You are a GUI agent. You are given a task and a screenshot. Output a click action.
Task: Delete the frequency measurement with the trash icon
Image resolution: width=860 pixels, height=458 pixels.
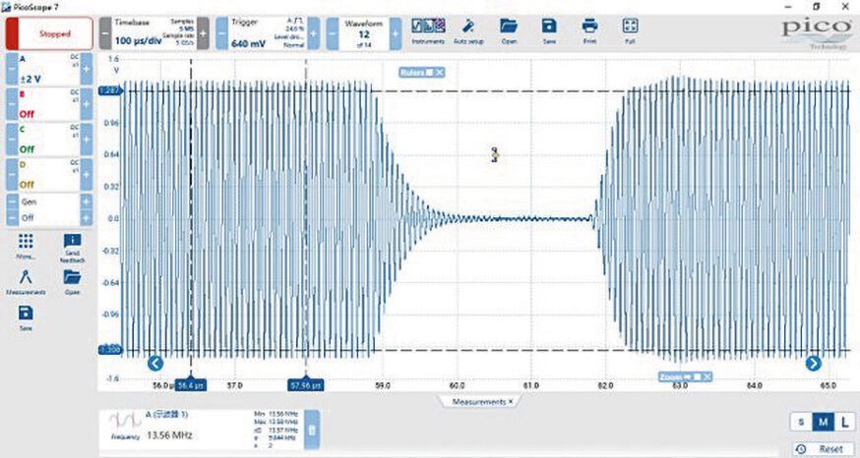pyautogui.click(x=311, y=429)
